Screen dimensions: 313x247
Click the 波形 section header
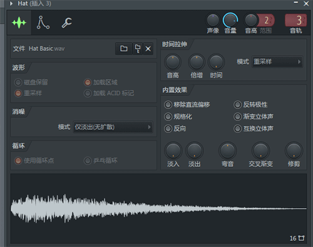(19, 68)
